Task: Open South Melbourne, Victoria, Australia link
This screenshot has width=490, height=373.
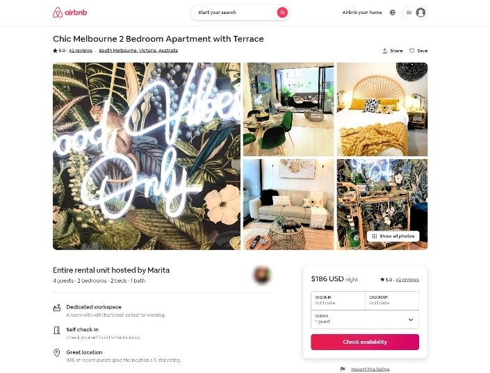Action: (x=138, y=50)
